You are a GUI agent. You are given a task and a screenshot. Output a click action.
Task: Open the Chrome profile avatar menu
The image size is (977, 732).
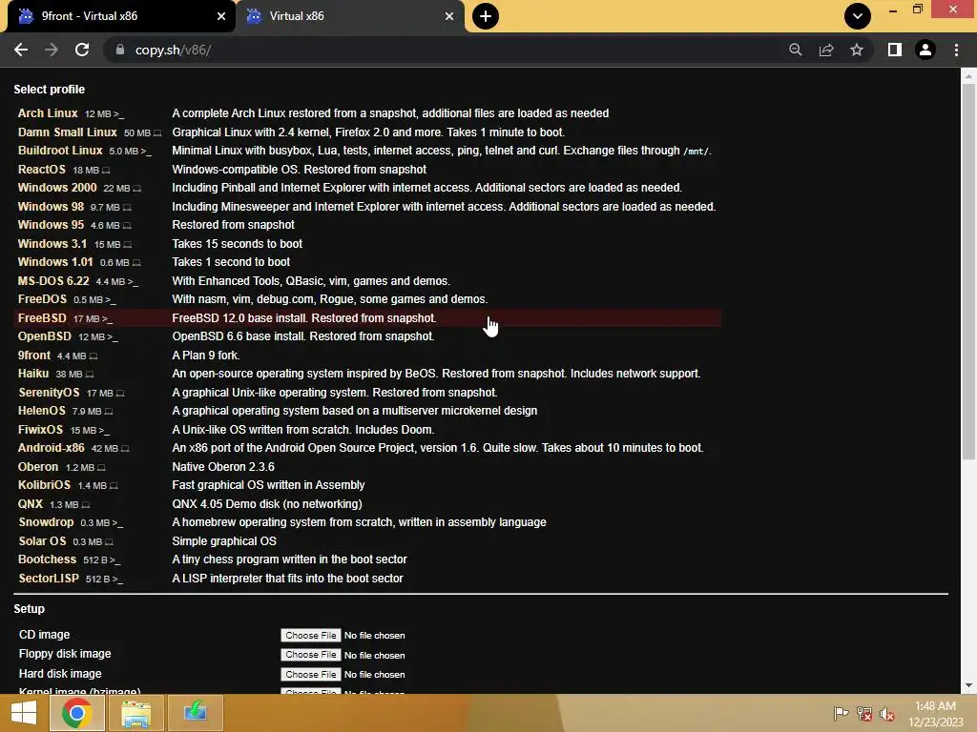[x=925, y=50]
